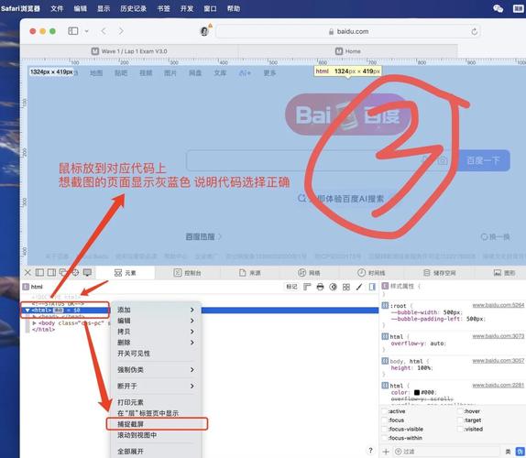Open the 历史记录 menu in menu bar

[x=134, y=8]
